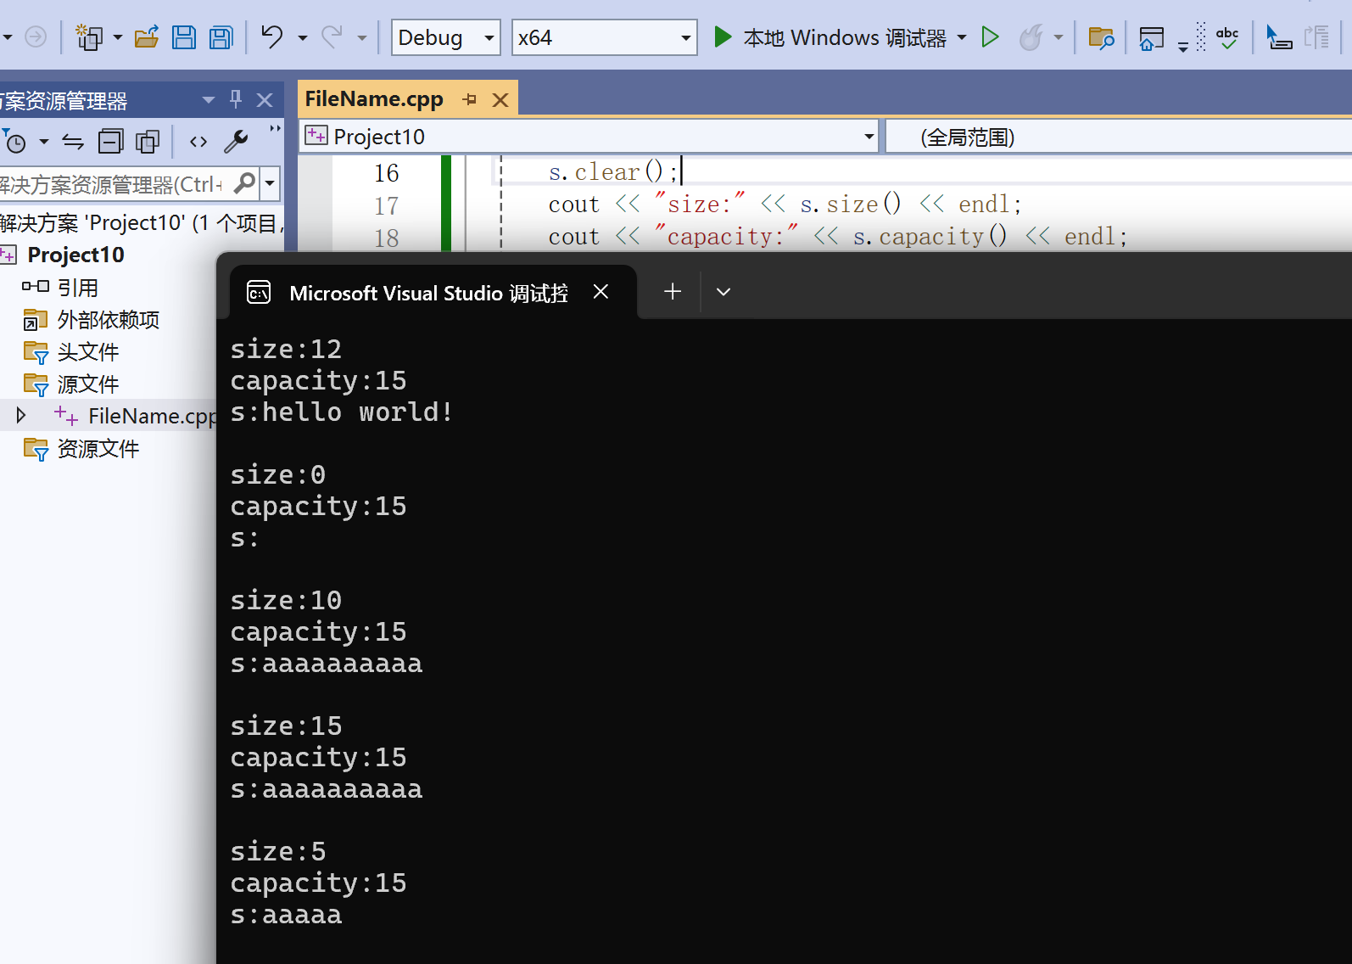Pin the Solution Explorer panel

[x=236, y=99]
